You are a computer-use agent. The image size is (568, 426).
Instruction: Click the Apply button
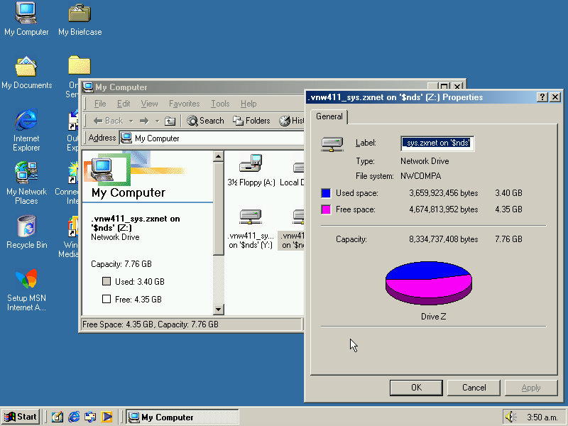(531, 388)
